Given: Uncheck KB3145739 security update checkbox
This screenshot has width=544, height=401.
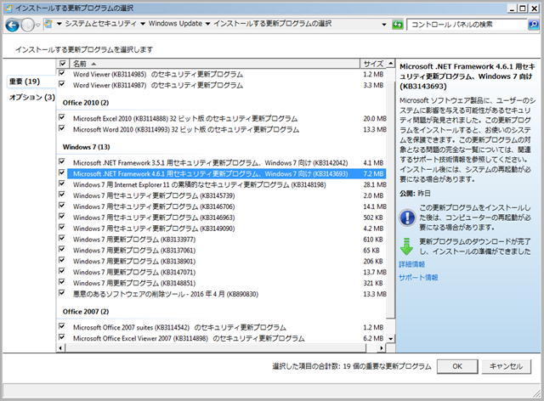Looking at the screenshot, I should (x=62, y=195).
